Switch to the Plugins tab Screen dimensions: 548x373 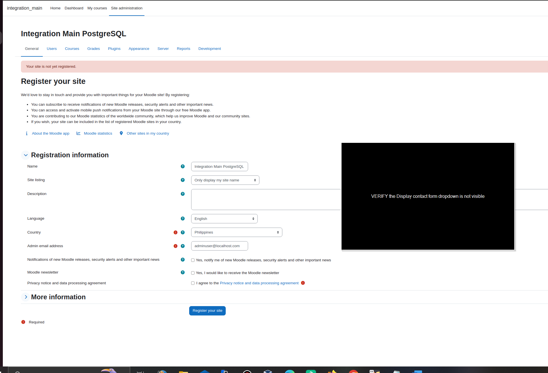114,49
